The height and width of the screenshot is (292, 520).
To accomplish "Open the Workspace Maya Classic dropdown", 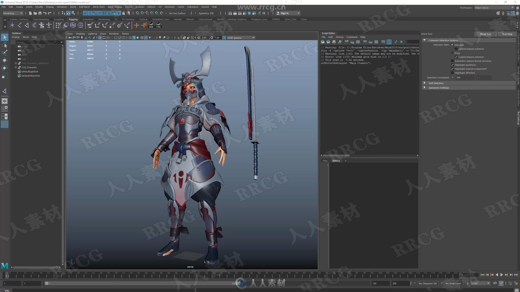I will point(494,8).
